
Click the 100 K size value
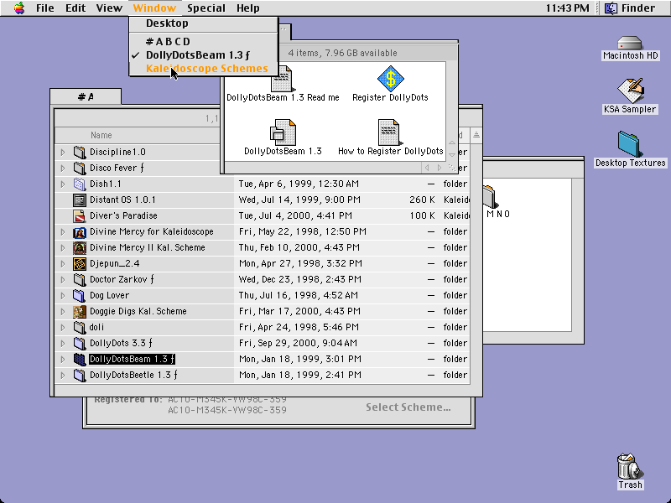422,215
